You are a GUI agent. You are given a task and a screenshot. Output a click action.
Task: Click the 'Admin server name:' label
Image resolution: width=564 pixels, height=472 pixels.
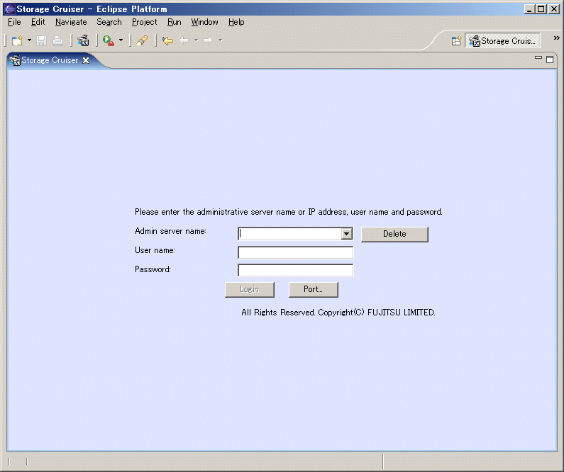[170, 231]
